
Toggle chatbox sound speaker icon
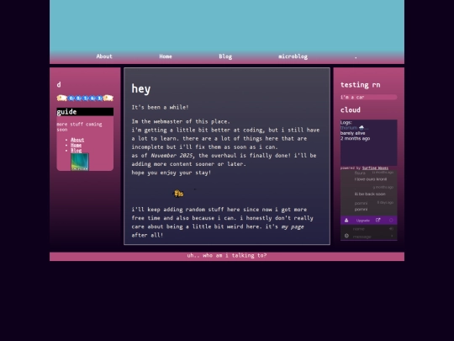(x=391, y=228)
